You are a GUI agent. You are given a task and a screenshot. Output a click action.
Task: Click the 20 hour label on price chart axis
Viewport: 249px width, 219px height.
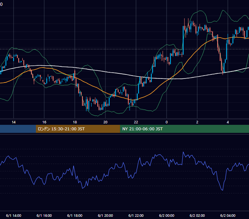click(105, 122)
